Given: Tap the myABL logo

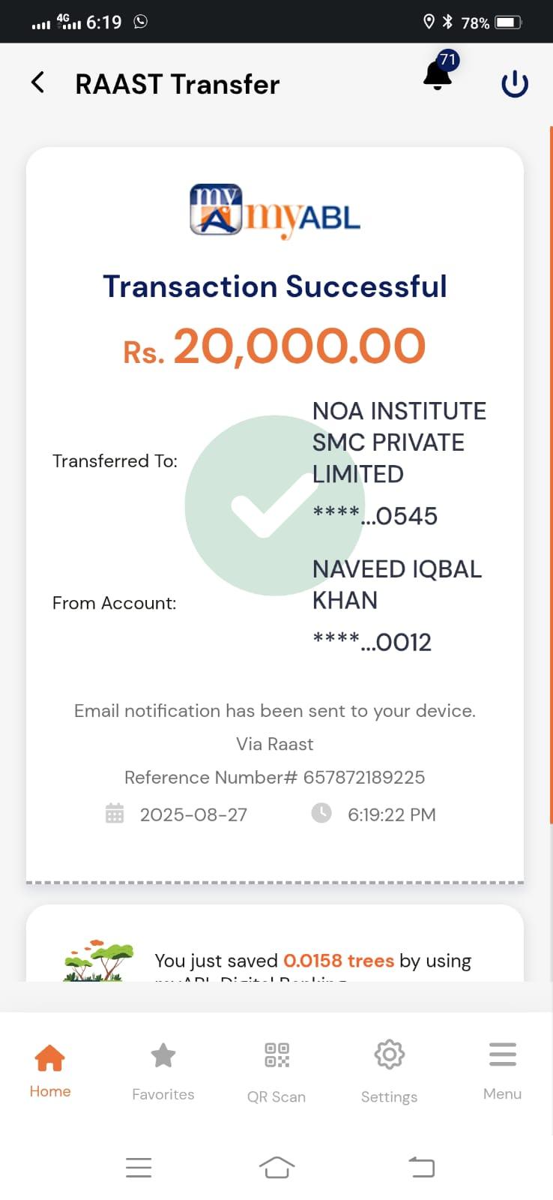Looking at the screenshot, I should 275,211.
